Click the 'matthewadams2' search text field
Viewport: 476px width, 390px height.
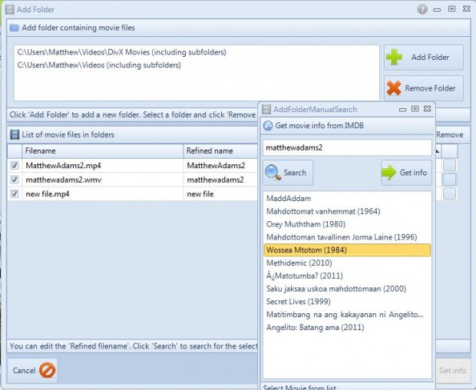pyautogui.click(x=346, y=147)
